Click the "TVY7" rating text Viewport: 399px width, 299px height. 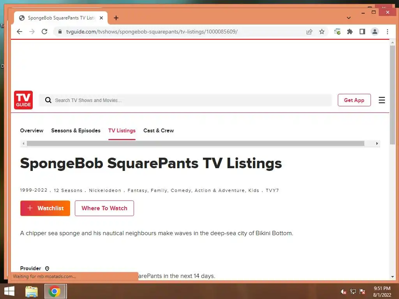coord(272,190)
